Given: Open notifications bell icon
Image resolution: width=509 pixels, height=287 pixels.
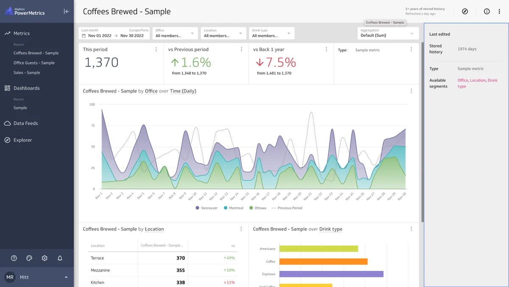Looking at the screenshot, I should (60, 258).
